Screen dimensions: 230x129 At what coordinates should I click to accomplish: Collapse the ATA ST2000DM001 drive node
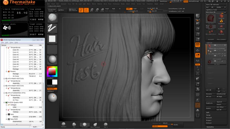(3, 93)
